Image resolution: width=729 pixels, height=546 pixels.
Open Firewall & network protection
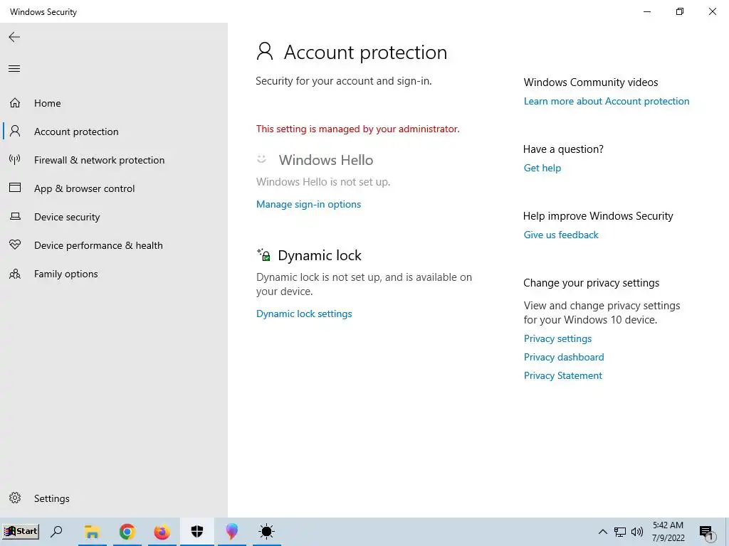[x=100, y=160]
